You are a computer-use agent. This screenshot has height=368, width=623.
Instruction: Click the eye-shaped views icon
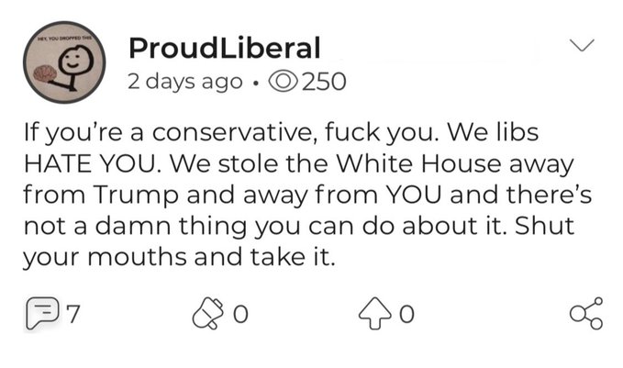tap(284, 82)
